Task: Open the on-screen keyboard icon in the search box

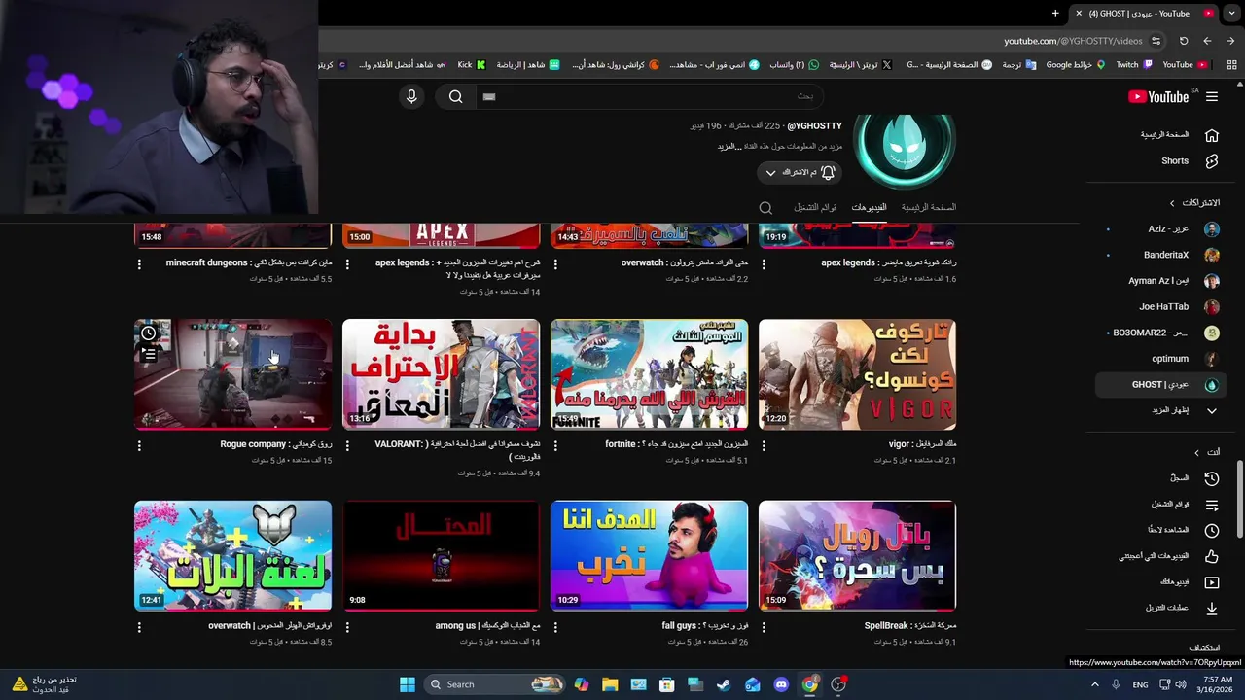Action: (489, 96)
